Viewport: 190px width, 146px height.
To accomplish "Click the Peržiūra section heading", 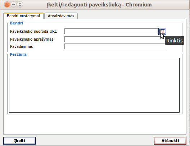I will point(18,54).
